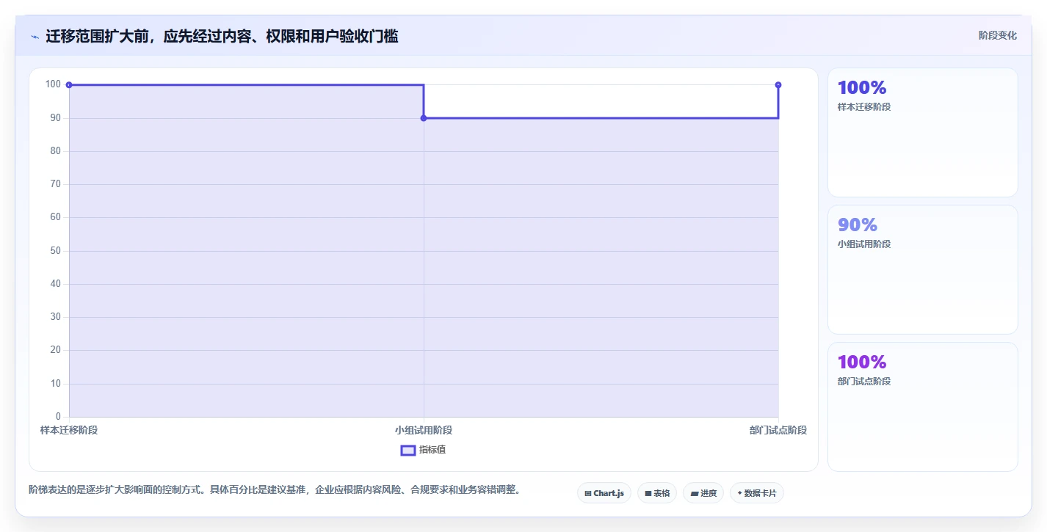Click the 90% value in the 小组试用阶段 card

858,225
